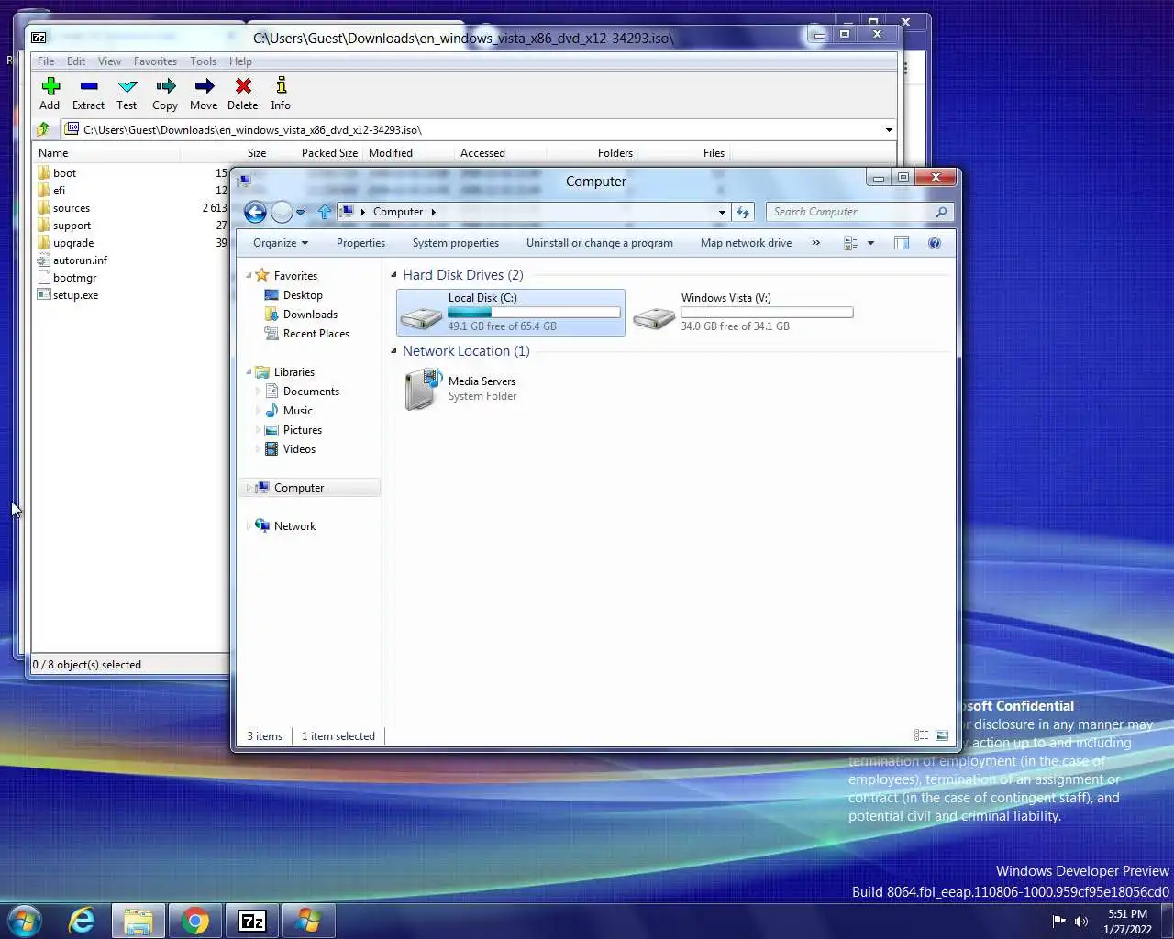
Task: Open the Edit menu in 7-Zip
Action: tap(76, 61)
